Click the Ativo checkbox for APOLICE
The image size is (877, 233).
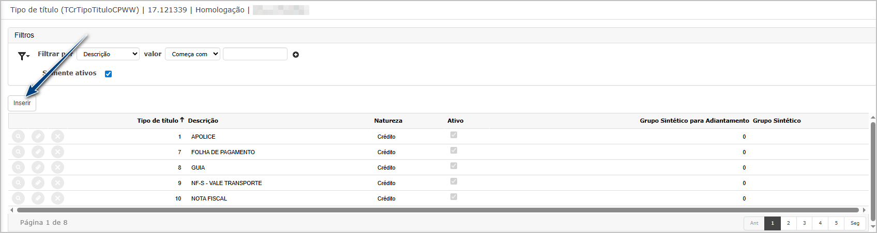[x=453, y=135]
